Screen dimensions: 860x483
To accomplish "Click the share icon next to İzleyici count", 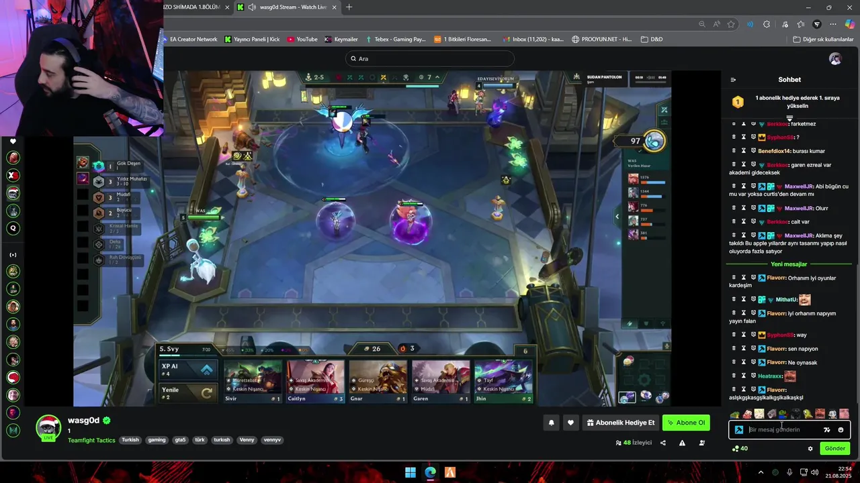I will [x=663, y=443].
